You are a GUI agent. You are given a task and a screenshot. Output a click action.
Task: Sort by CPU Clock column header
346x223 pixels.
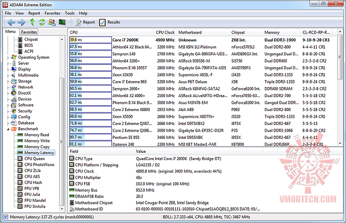[x=165, y=33]
